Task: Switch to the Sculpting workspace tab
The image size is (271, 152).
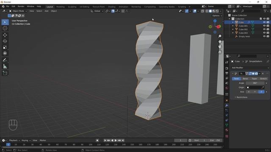Action: [72, 7]
